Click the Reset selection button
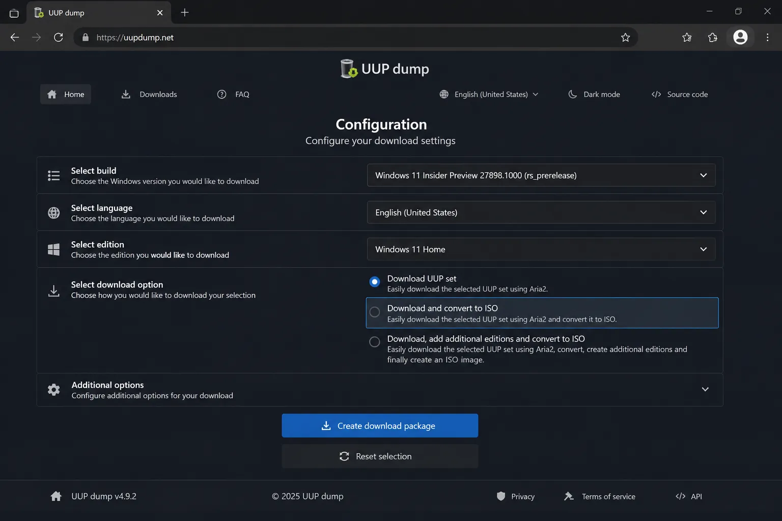782x521 pixels. point(380,456)
